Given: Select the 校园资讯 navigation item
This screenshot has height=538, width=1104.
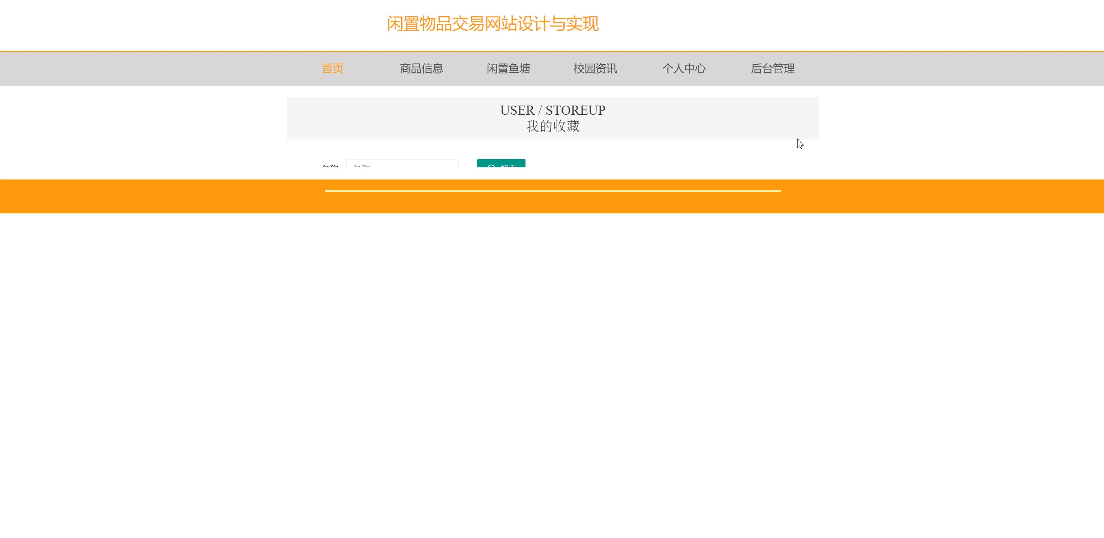Looking at the screenshot, I should point(595,69).
